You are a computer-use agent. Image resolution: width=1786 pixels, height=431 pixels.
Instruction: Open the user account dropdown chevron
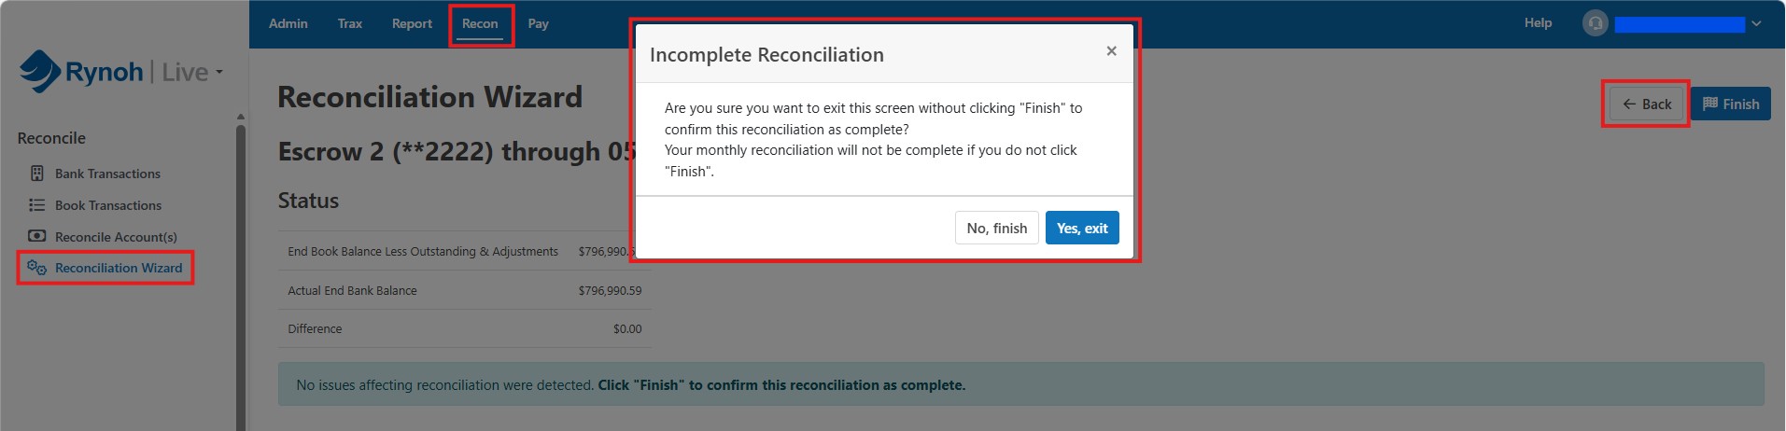(x=1756, y=23)
